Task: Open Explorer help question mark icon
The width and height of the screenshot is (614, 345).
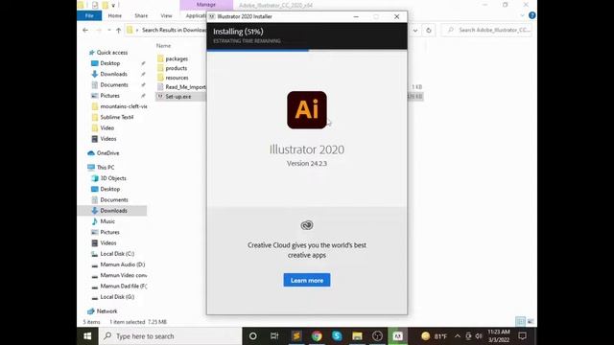Action: click(531, 15)
